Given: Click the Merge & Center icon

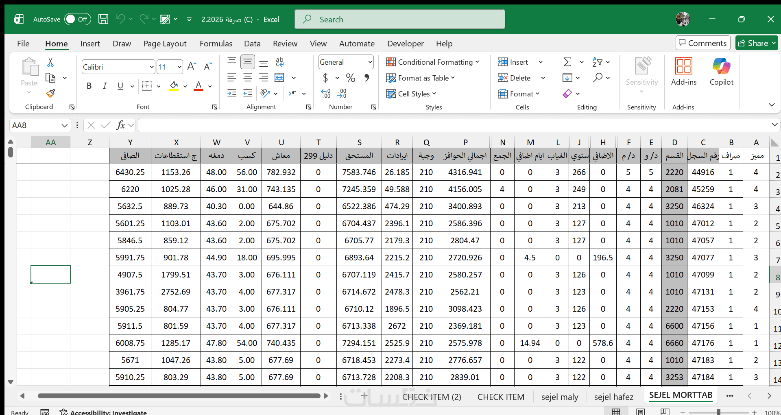Looking at the screenshot, I should pos(279,78).
